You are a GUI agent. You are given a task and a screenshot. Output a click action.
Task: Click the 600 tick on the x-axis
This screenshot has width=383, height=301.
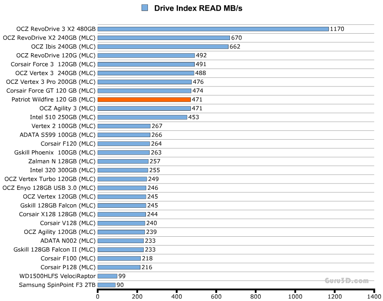(216, 296)
